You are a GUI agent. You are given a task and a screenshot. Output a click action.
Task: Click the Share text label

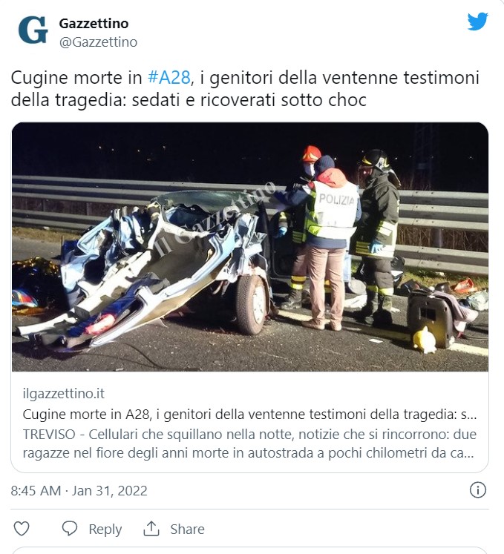coord(187,530)
